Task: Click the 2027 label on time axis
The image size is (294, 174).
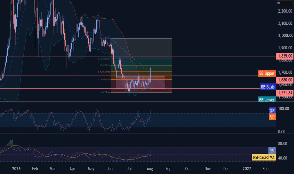Action: tap(247, 169)
